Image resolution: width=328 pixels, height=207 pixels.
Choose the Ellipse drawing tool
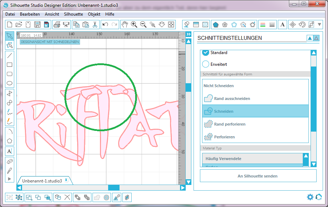[10, 84]
